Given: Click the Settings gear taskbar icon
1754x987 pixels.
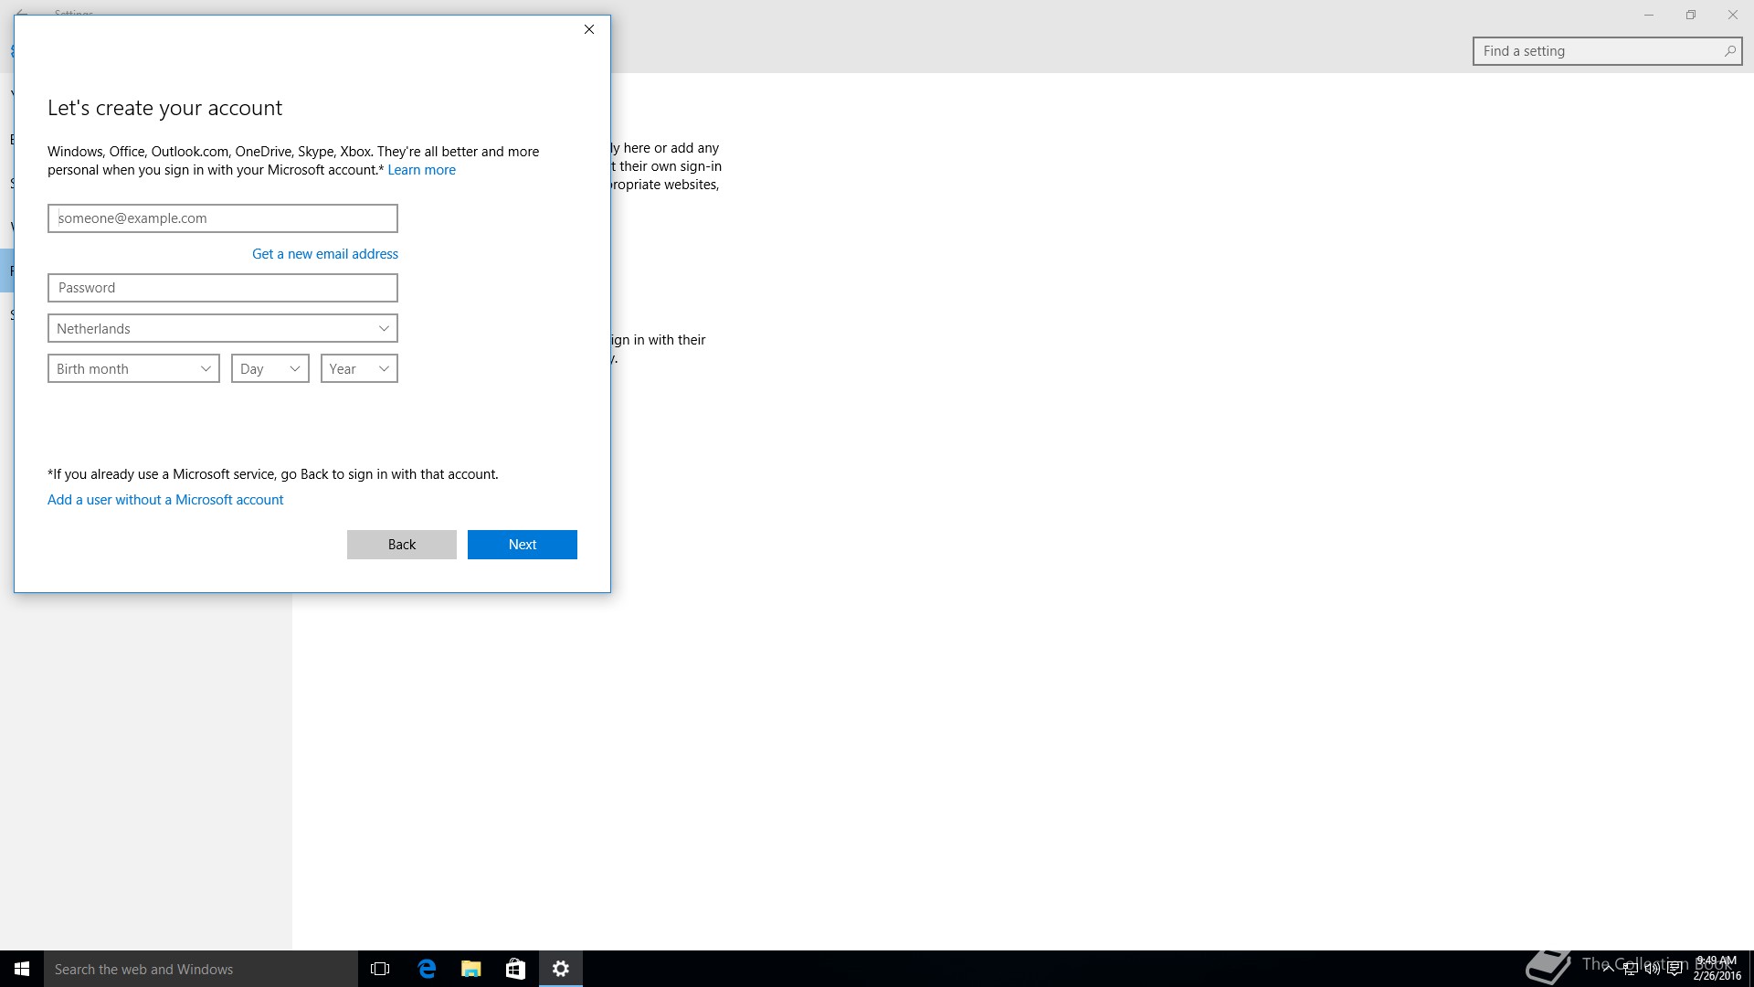Looking at the screenshot, I should (x=561, y=969).
